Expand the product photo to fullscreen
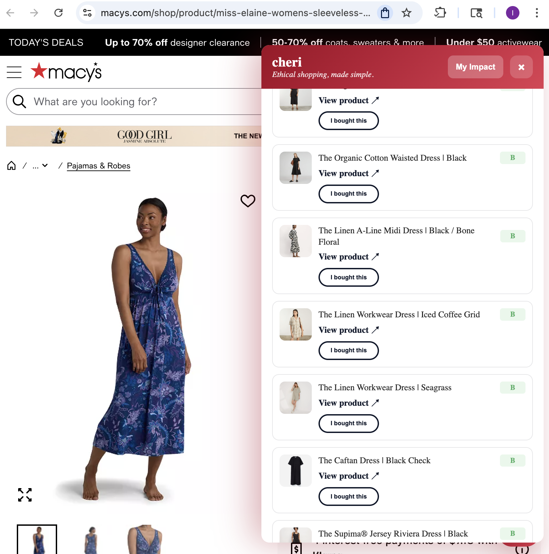 [x=25, y=494]
